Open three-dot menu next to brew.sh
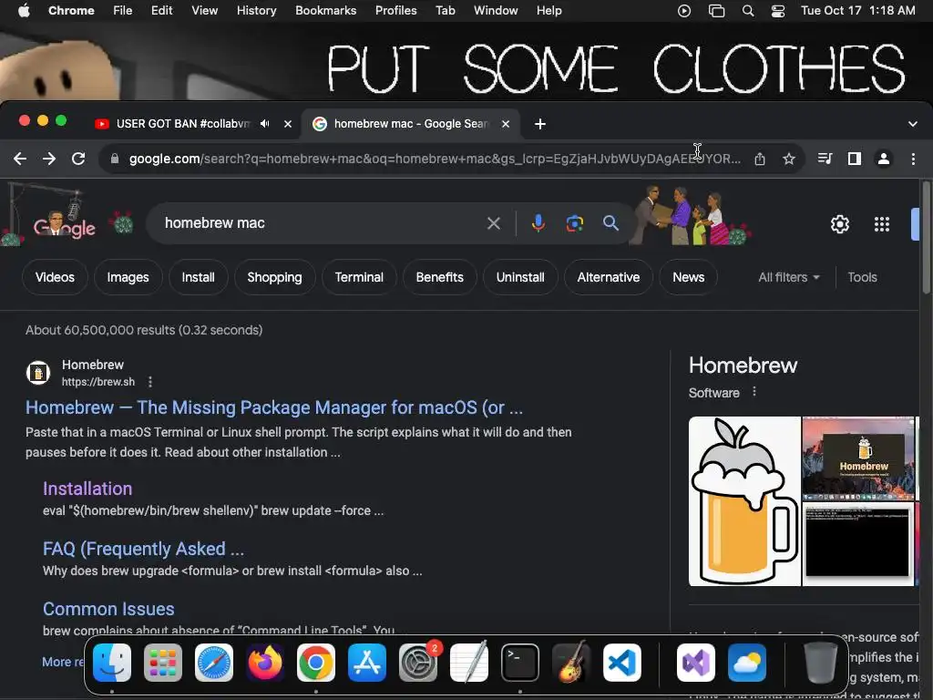 pyautogui.click(x=150, y=382)
